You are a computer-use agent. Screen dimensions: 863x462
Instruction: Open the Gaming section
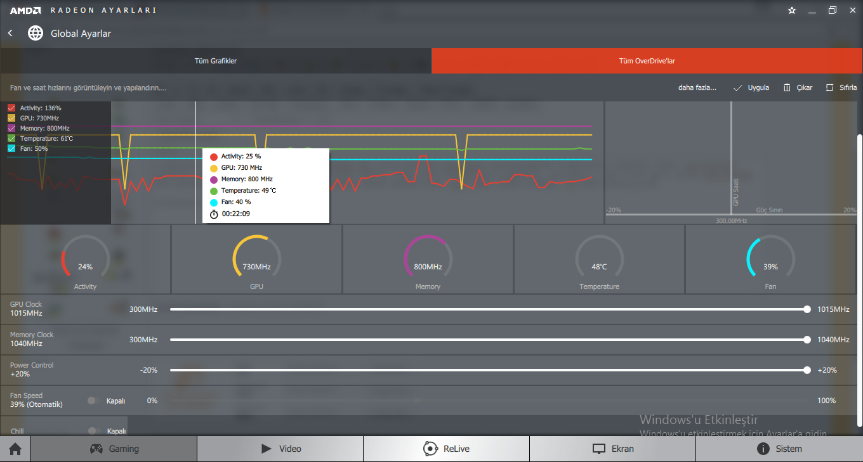114,449
